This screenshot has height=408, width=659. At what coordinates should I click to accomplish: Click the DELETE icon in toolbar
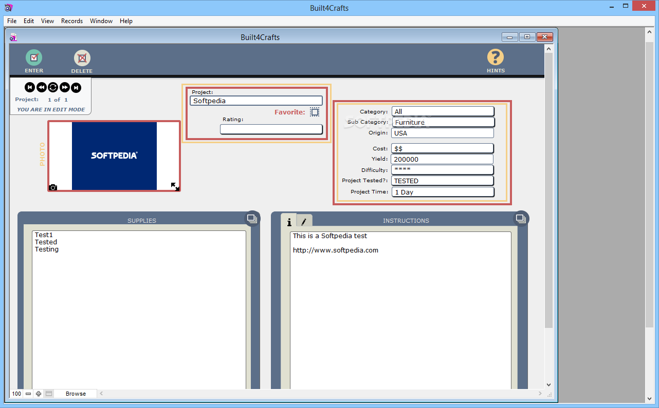[x=82, y=58]
